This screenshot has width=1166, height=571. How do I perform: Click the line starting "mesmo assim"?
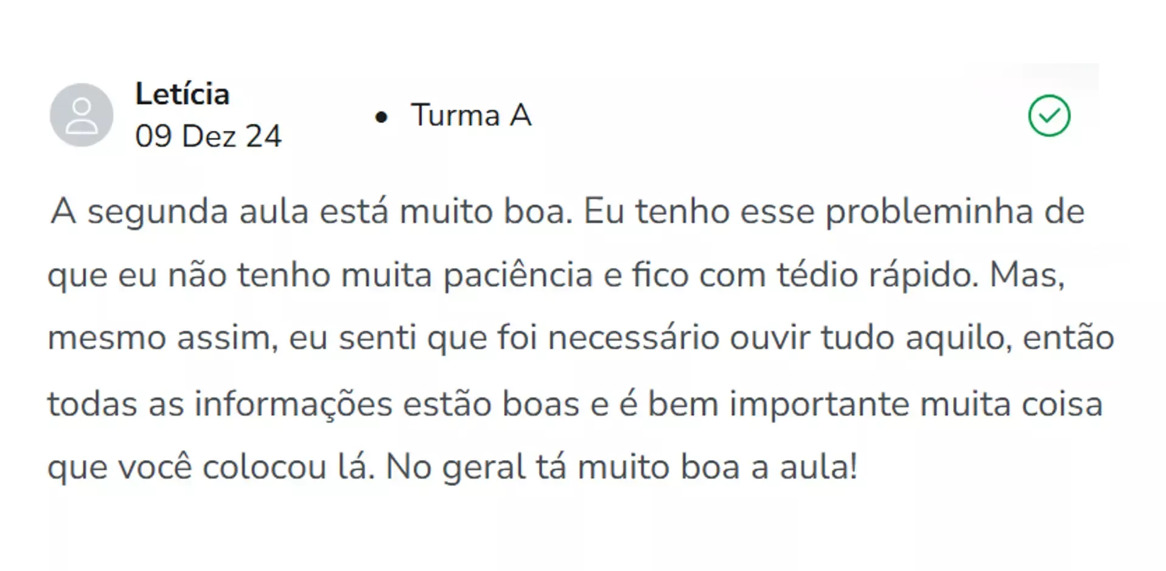pos(580,338)
